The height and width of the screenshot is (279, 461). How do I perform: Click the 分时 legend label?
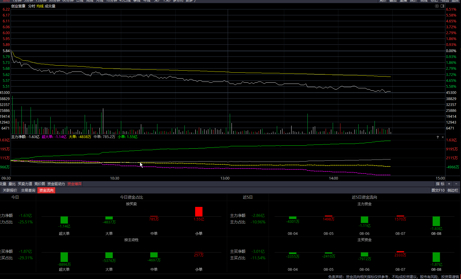32,6
